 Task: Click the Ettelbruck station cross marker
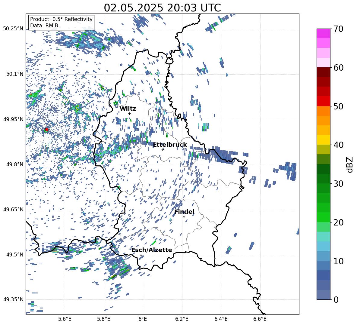tap(163, 150)
